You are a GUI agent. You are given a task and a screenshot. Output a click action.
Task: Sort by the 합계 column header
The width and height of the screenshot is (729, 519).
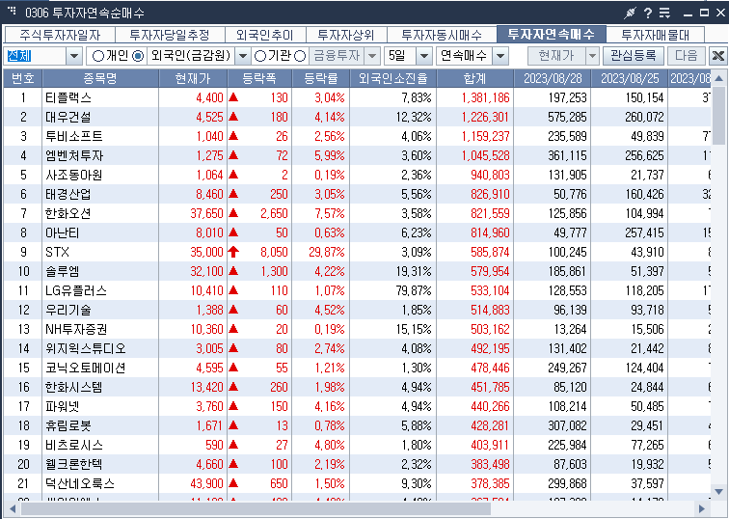coord(474,78)
